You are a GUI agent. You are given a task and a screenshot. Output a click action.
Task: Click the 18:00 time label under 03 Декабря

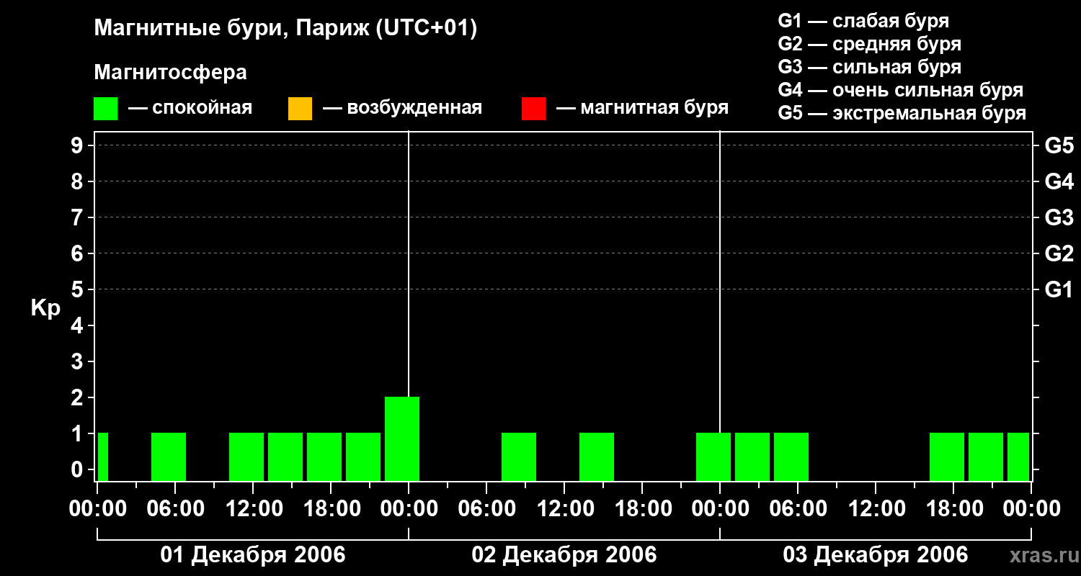pos(953,509)
